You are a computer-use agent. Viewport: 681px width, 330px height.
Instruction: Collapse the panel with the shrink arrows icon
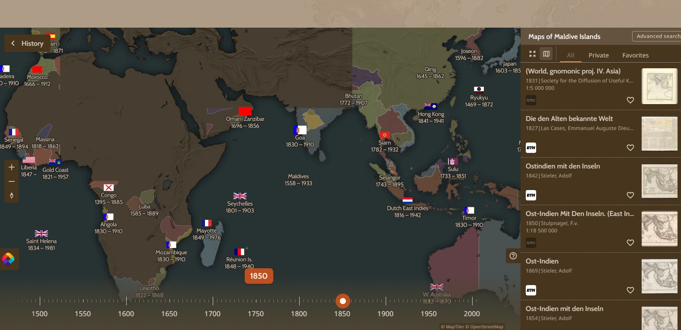coord(533,54)
